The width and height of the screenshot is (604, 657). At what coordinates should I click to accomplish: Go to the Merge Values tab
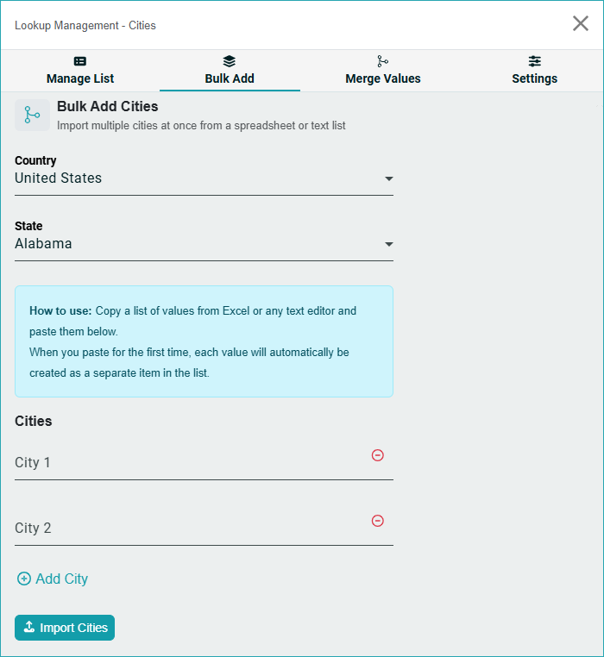point(383,78)
